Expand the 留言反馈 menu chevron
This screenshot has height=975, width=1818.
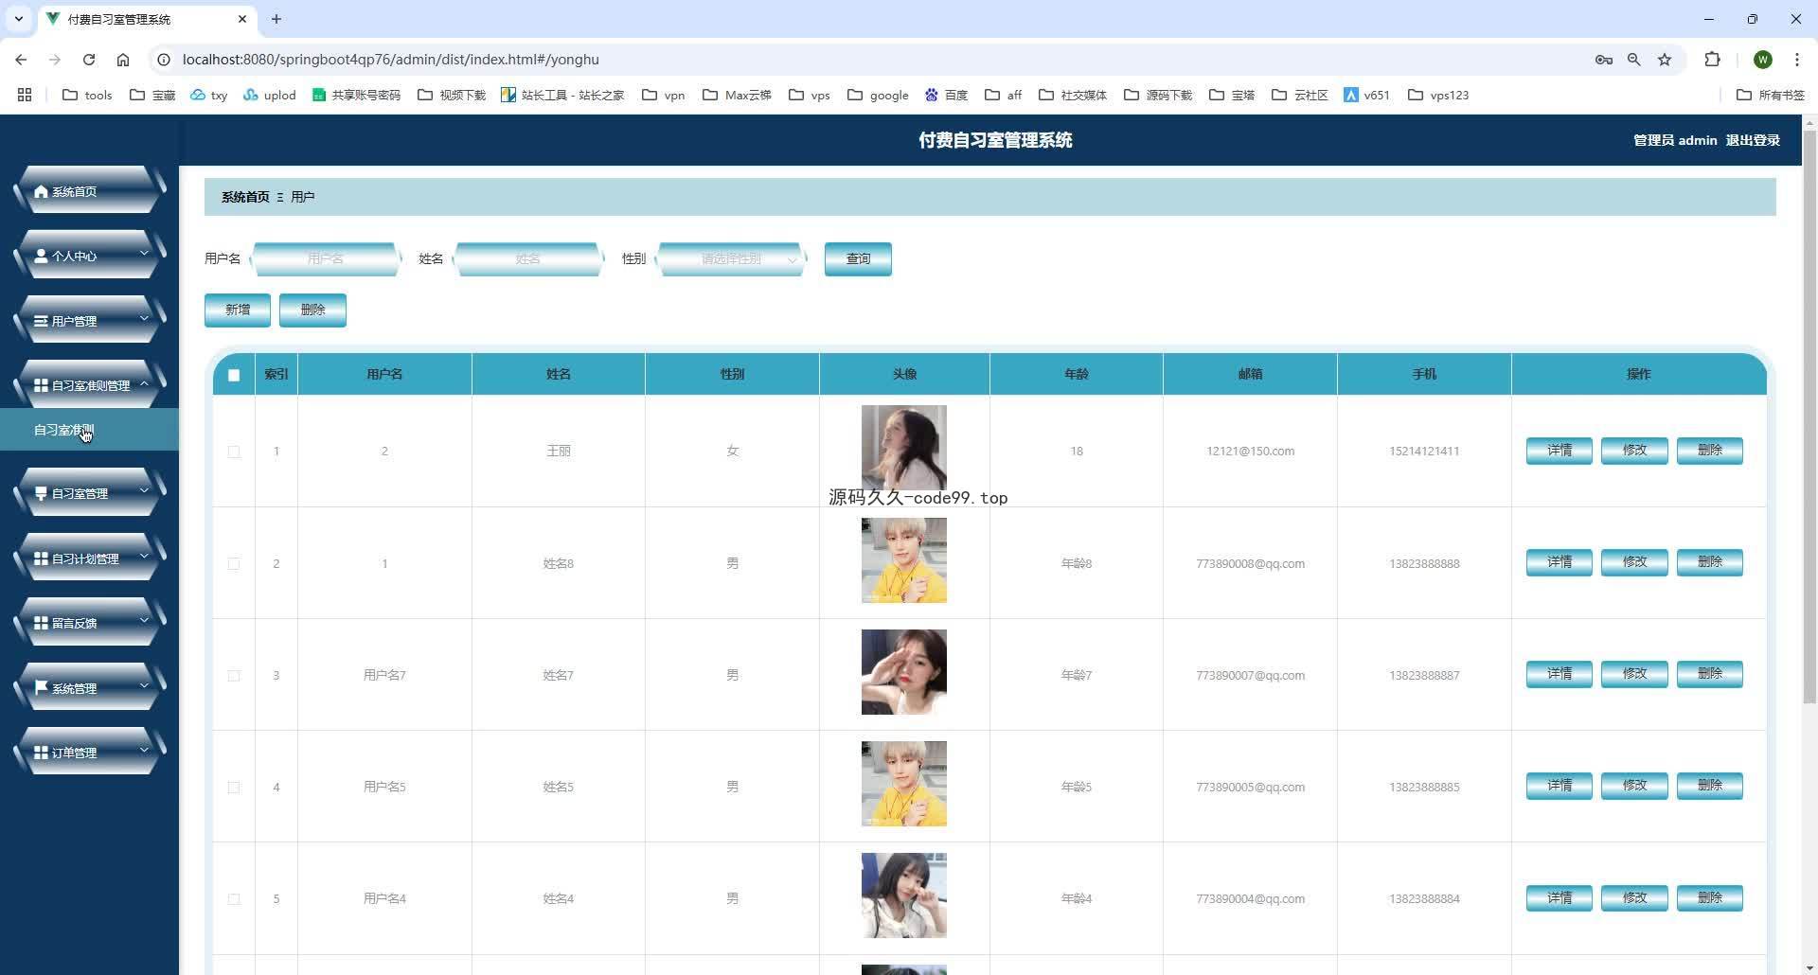pos(144,620)
